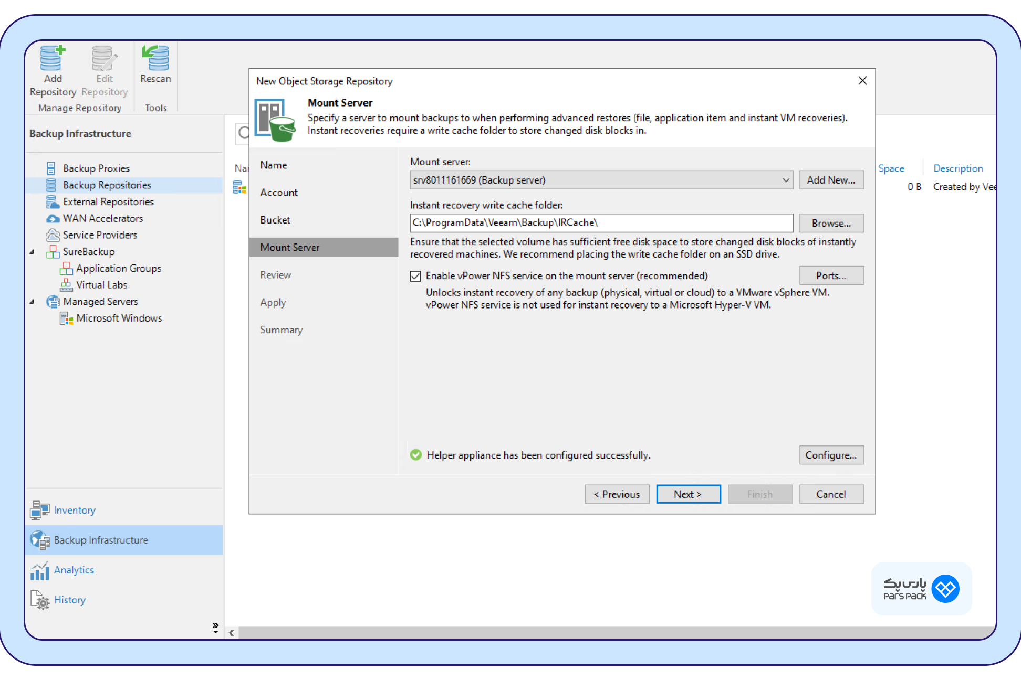Click the Browse... button

[x=831, y=223]
